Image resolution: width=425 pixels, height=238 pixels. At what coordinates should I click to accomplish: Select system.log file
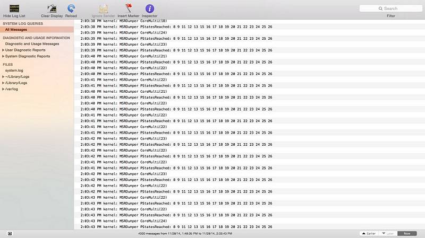[14, 70]
